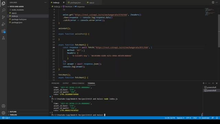Click the feedback icon in status bar
220x124 pixels.
click(213, 118)
